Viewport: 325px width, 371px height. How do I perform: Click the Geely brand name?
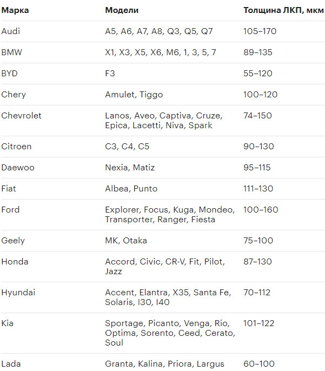13,241
